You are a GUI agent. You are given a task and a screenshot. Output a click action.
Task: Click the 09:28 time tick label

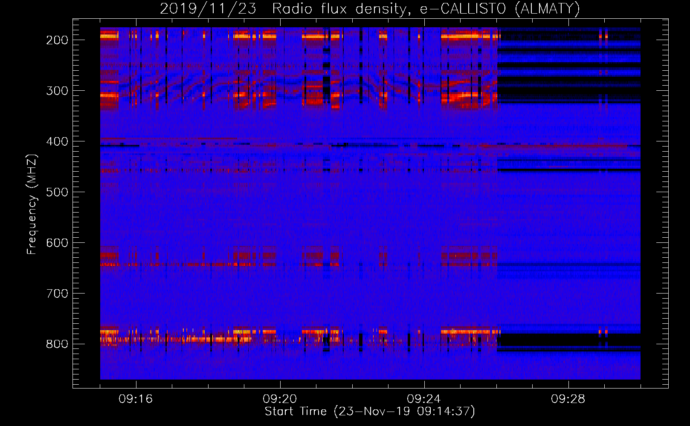(568, 399)
